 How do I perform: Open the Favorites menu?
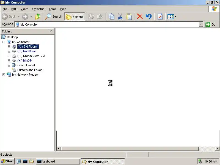point(38,9)
